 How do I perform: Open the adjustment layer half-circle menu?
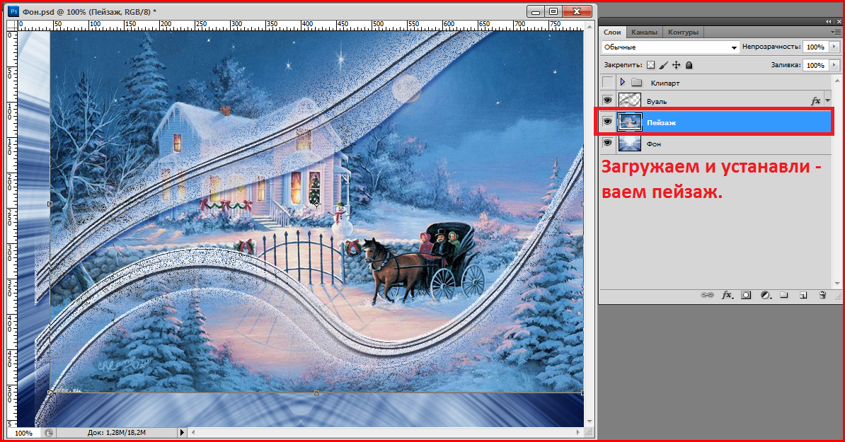(765, 295)
